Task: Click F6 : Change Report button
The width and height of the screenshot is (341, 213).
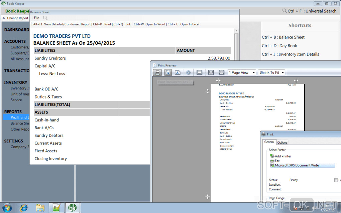Action: click(15, 18)
